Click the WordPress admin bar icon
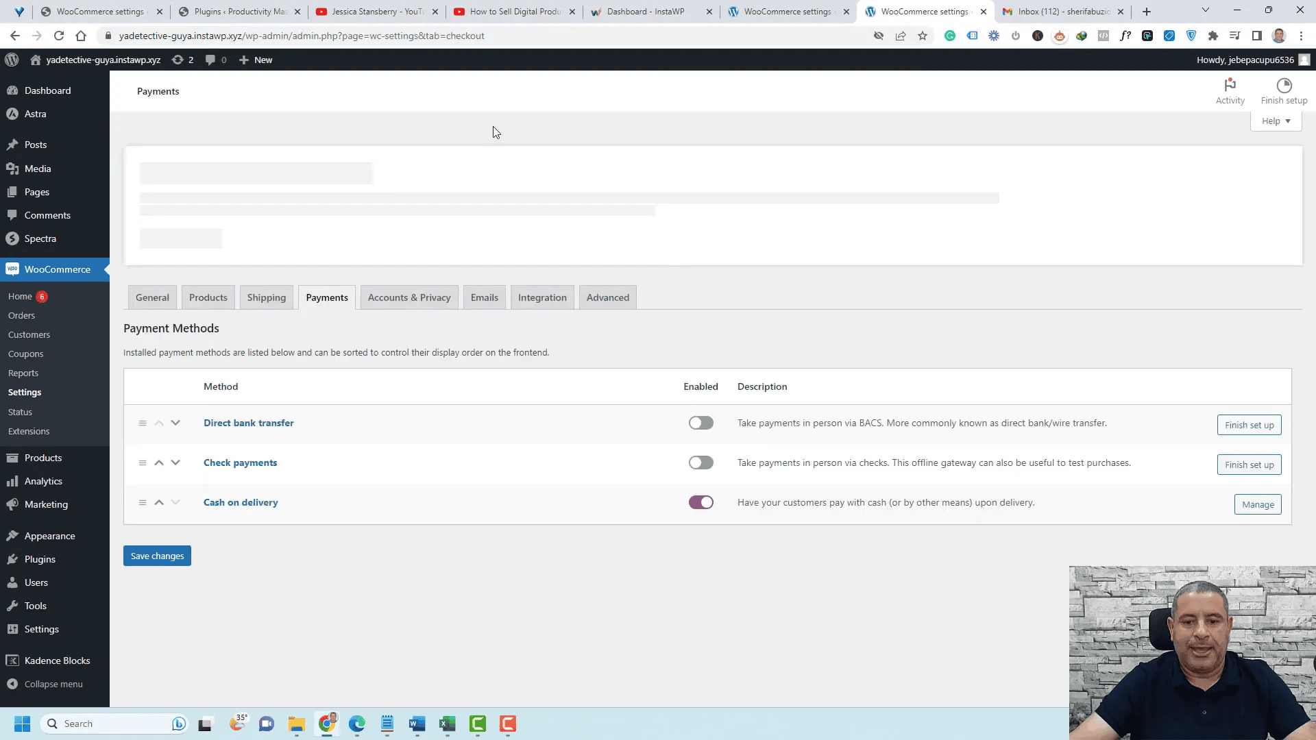The image size is (1316, 740). coord(12,60)
